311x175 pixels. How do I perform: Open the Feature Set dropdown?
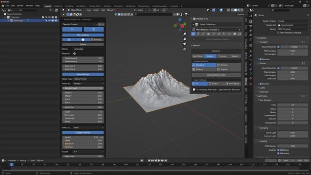(293, 25)
